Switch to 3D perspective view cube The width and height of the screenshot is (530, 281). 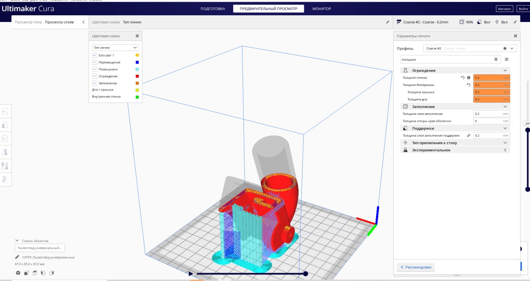[x=18, y=273]
